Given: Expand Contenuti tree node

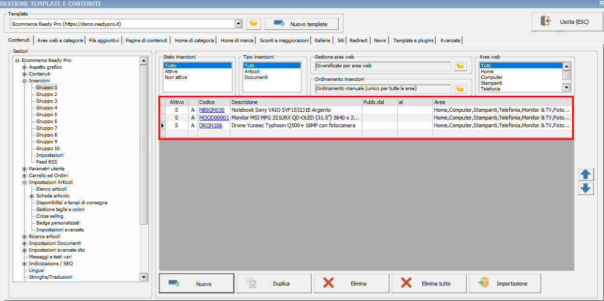Looking at the screenshot, I should [25, 74].
